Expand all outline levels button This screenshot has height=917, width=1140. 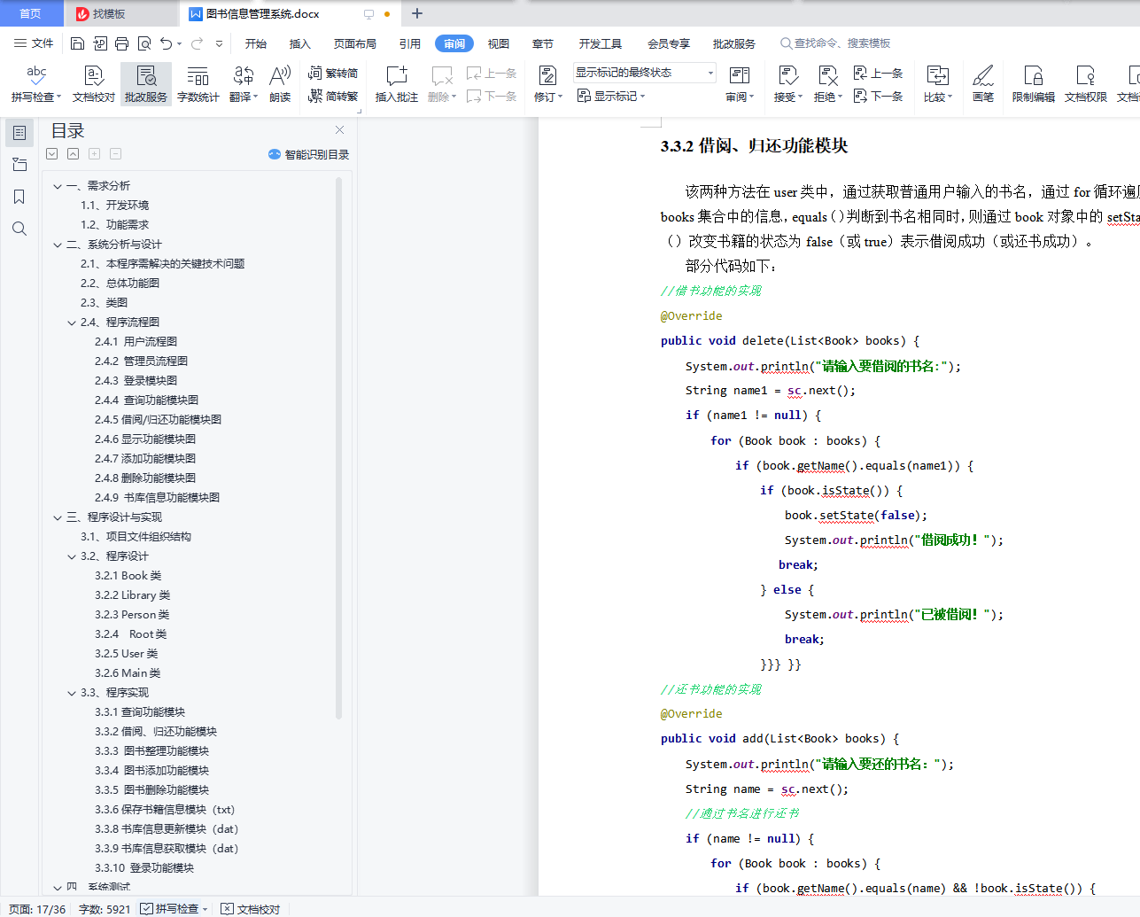(52, 154)
